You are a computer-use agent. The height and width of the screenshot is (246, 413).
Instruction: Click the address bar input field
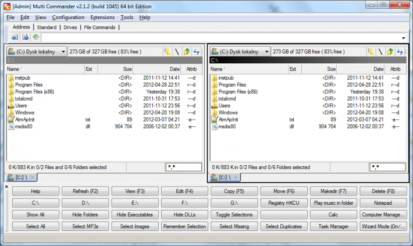[x=220, y=37]
